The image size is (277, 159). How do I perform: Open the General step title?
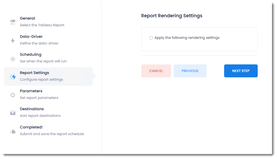coord(27,18)
